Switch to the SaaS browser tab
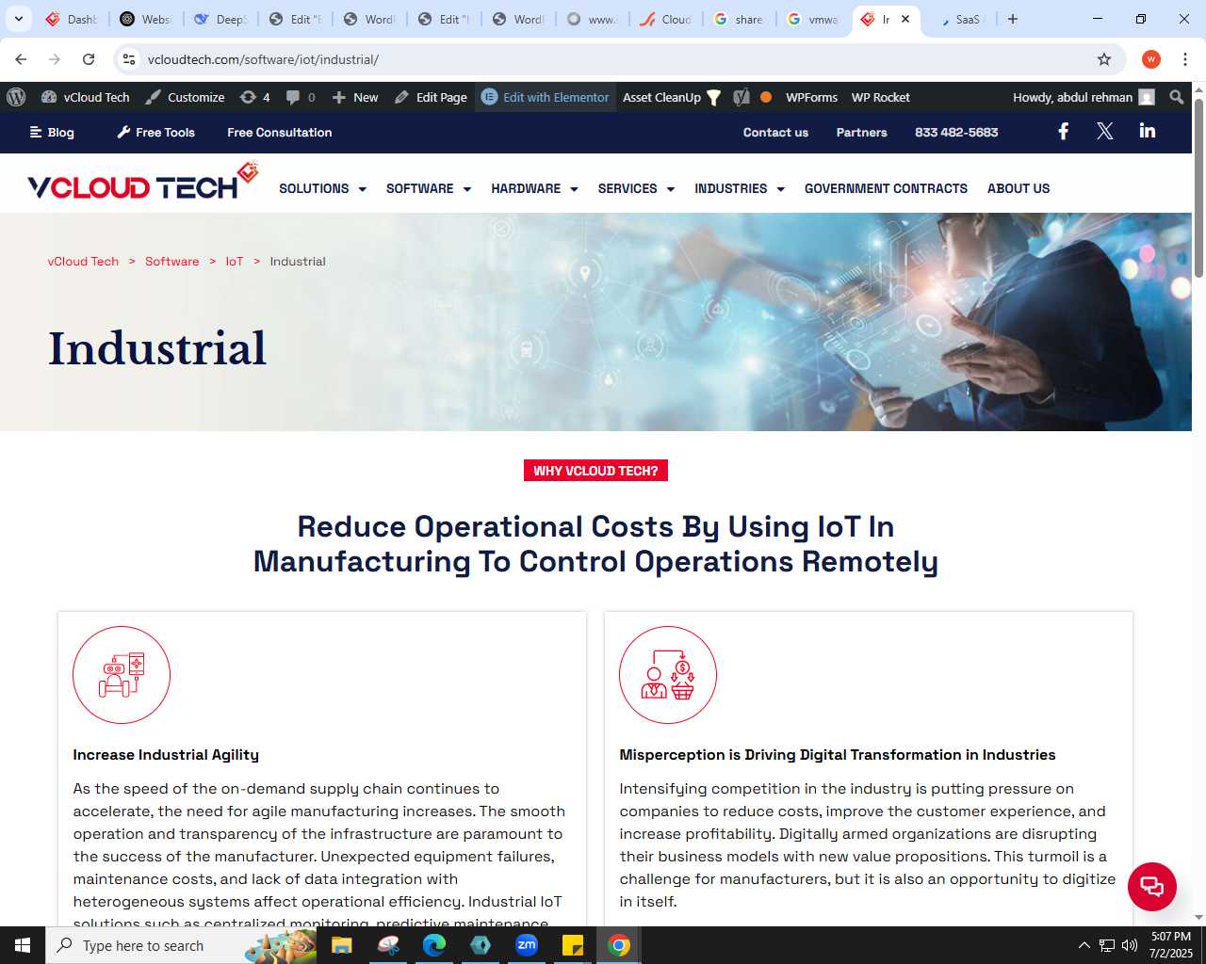Screen dimensions: 1206x964 (961, 19)
